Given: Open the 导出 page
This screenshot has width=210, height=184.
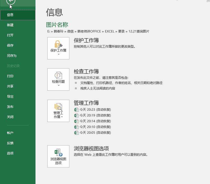Looking at the screenshot, I should [x=10, y=97].
